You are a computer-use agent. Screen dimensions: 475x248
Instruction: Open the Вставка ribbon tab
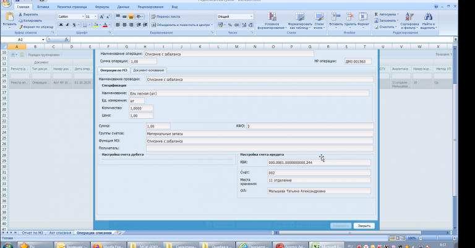click(x=43, y=7)
